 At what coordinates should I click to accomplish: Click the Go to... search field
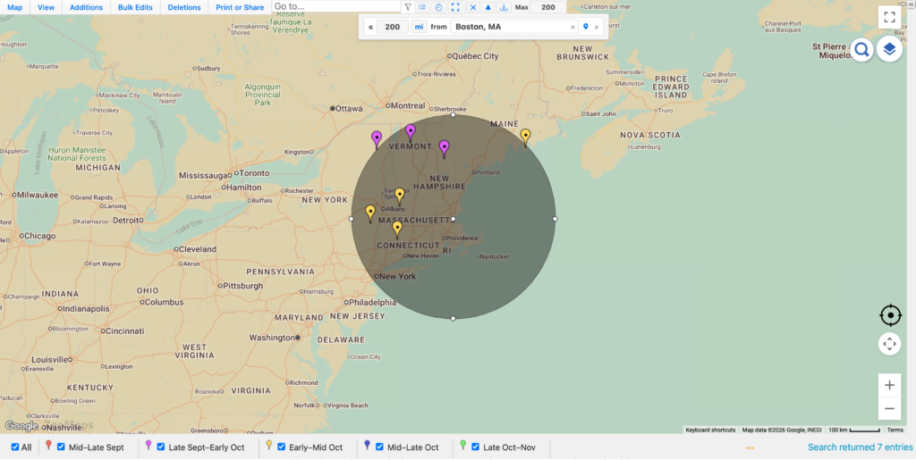click(336, 6)
